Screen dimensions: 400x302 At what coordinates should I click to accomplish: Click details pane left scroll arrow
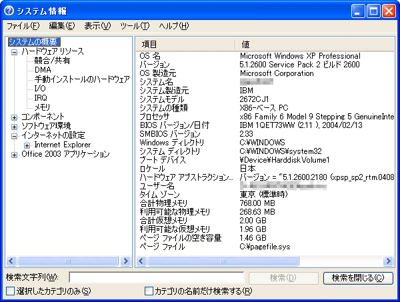(141, 261)
